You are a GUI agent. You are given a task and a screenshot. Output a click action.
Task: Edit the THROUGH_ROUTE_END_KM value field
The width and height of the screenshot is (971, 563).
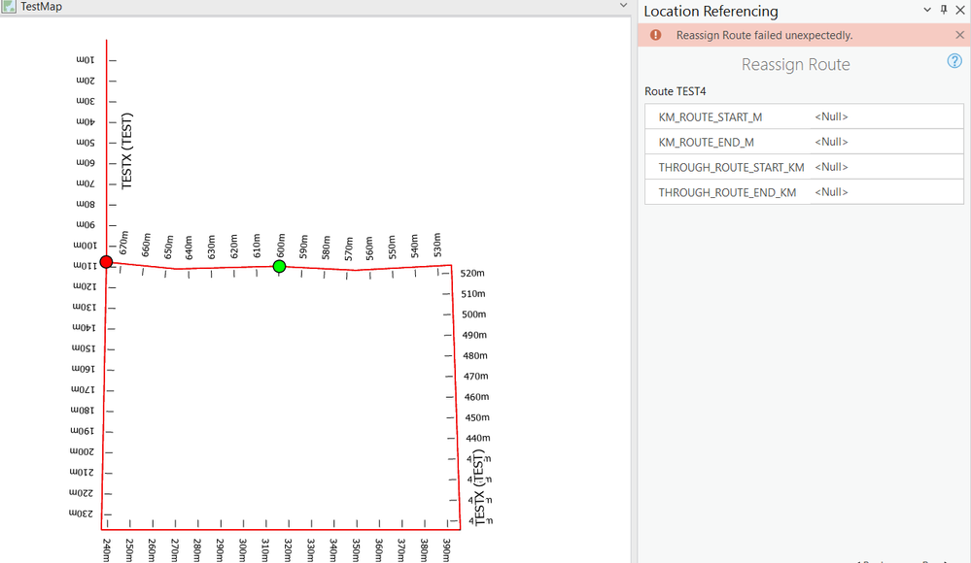point(886,192)
